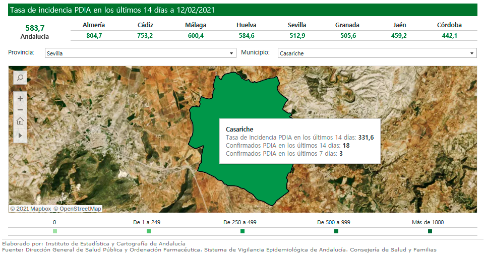Click the Málaga incidence value 600,4
The image size is (484, 257).
[x=196, y=36]
